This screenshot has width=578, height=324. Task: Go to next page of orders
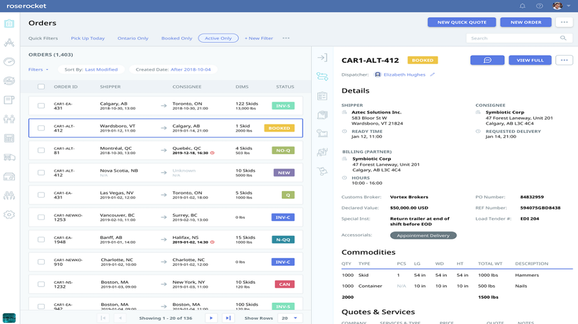[x=211, y=318]
